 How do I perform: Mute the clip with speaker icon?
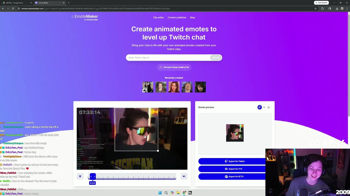(x=184, y=176)
